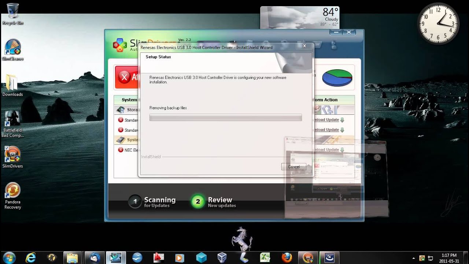Select the Downloads folder on the desktop
This screenshot has height=264, width=469.
tap(13, 85)
